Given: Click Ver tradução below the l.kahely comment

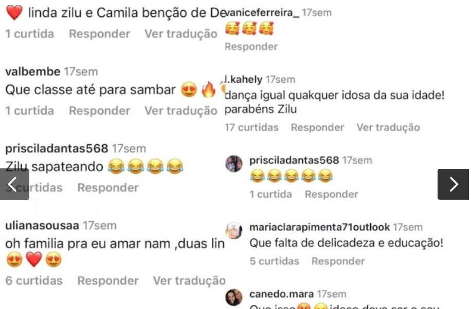Looking at the screenshot, I should (388, 127).
